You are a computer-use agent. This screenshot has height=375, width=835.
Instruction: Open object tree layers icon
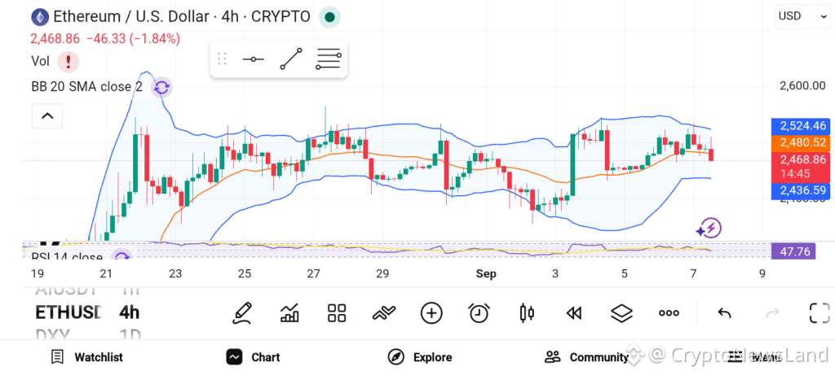click(621, 313)
